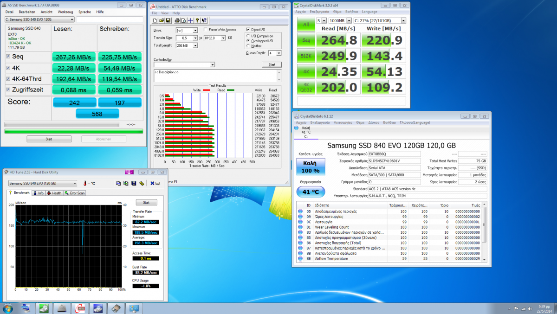
Task: Click first copy icon in HD Tune toolbar
Action: click(x=118, y=183)
